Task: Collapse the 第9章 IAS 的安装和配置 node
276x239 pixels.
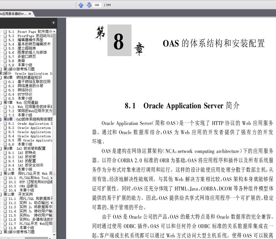Action: [x=1, y=148]
